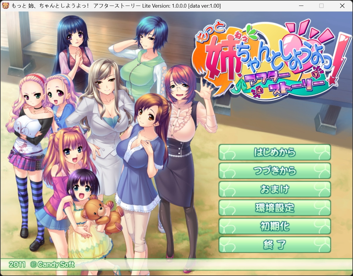Click the window title text in title bar
The height and width of the screenshot is (276, 353).
point(116,6)
